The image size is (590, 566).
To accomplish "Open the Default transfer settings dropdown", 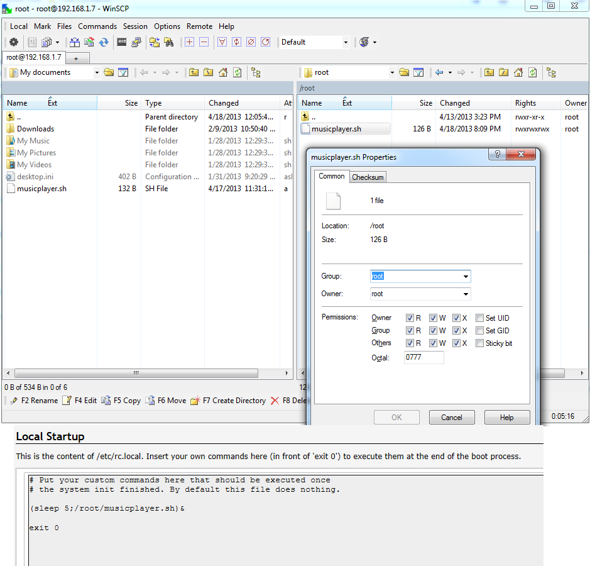I will tap(346, 42).
